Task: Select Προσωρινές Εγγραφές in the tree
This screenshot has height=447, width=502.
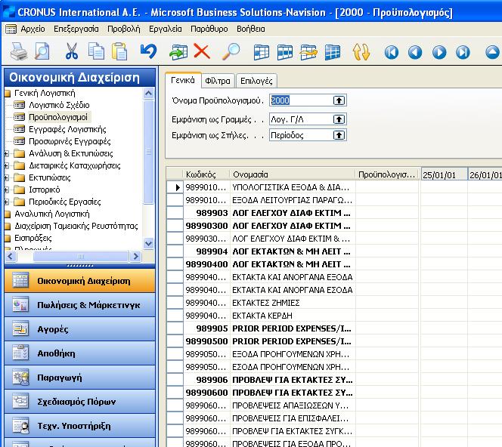Action: [x=70, y=141]
